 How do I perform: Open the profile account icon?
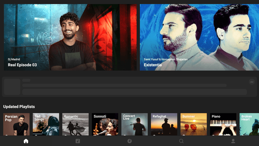click(233, 141)
